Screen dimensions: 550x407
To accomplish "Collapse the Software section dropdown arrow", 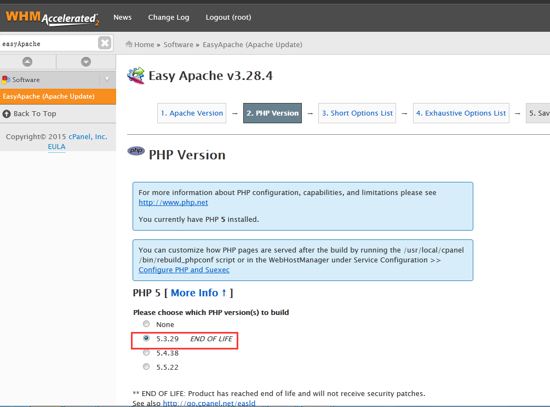I will 107,80.
